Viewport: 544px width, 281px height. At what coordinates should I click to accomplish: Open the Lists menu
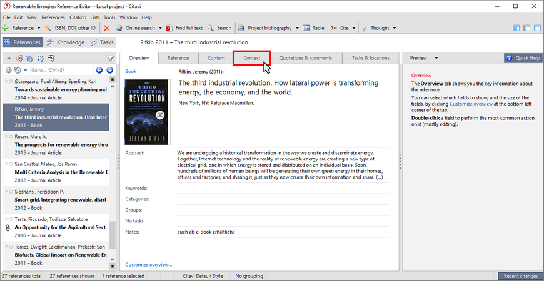pos(94,17)
